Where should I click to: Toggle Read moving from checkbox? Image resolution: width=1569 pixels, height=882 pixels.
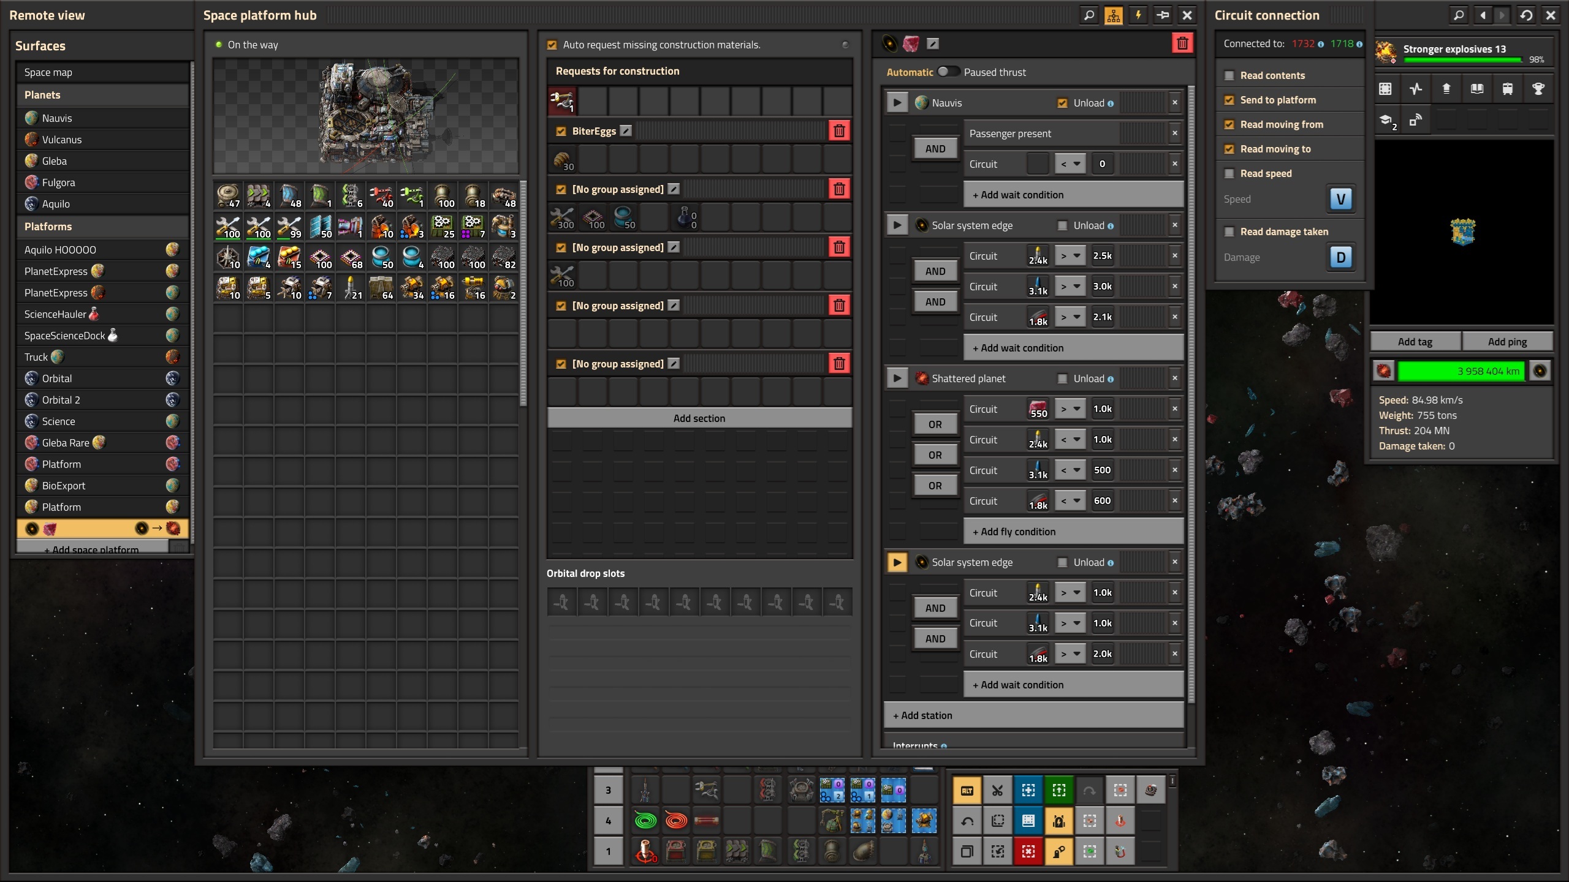click(x=1229, y=124)
